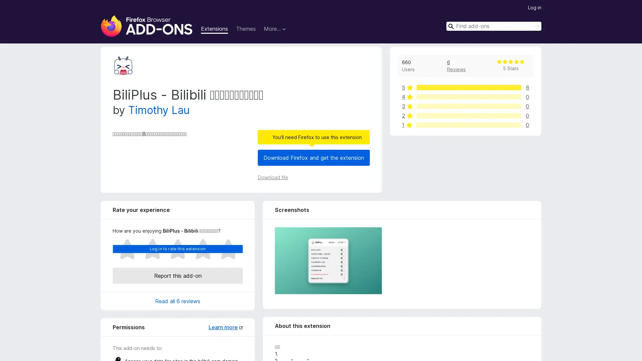Viewport: 642px width, 361px height.
Task: Switch to the Themes tab
Action: pyautogui.click(x=246, y=29)
